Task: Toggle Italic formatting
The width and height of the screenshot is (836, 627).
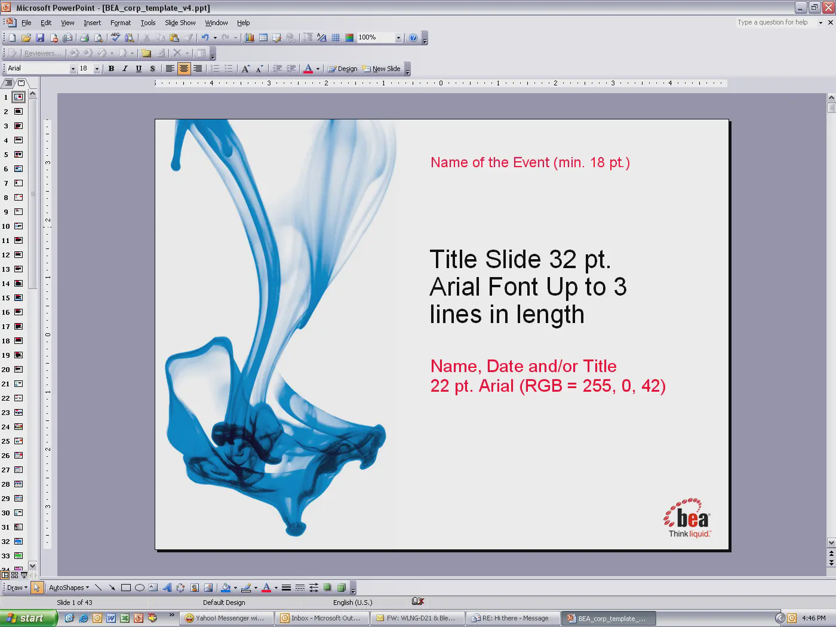Action: click(x=125, y=69)
